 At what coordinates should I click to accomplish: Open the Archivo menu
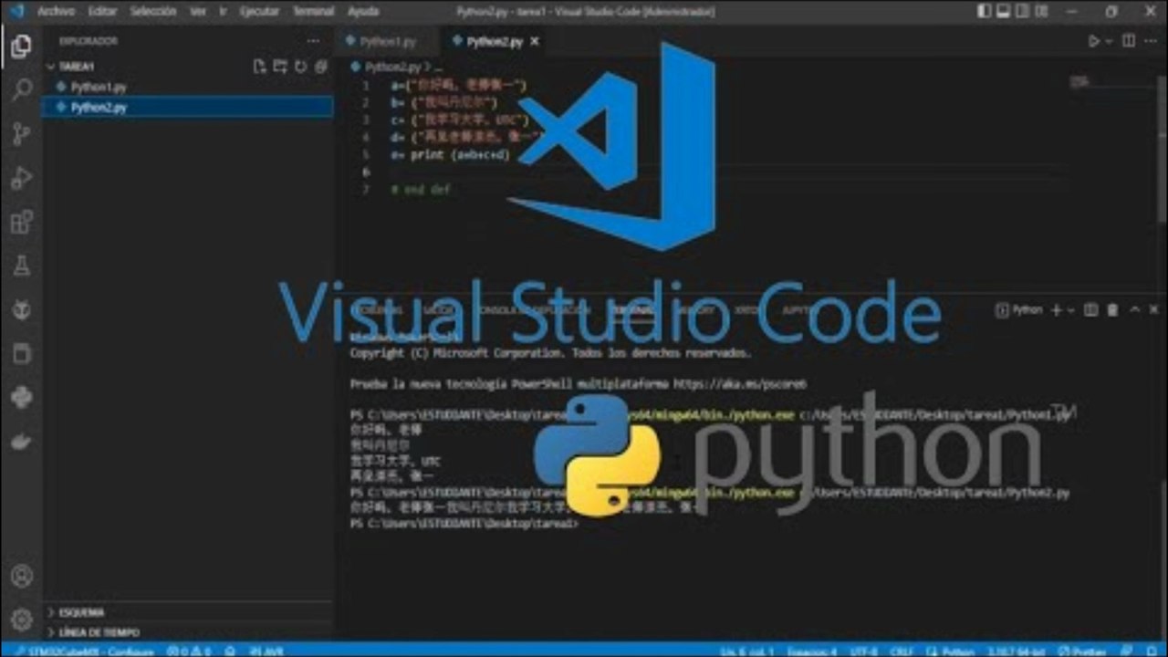click(x=57, y=12)
